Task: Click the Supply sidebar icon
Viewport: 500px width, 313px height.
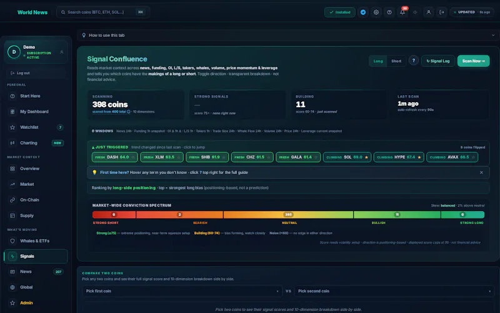Action: tap(12, 215)
